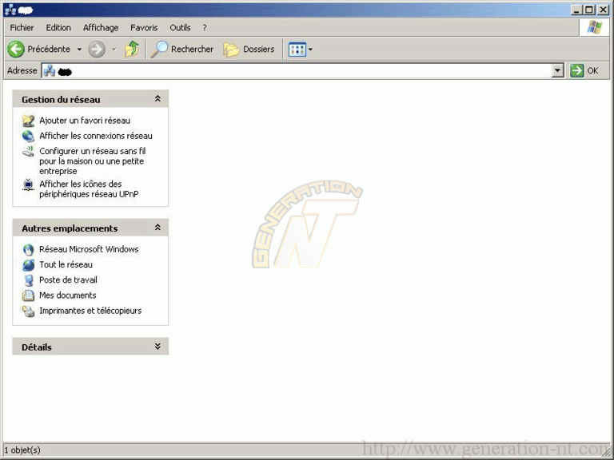This screenshot has width=614, height=460.
Task: Click the network icon in title bar
Action: point(10,10)
